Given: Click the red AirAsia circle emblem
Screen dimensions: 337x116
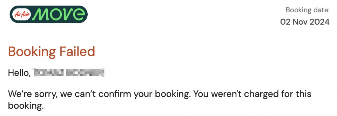Looking at the screenshot, I should coord(22,14).
